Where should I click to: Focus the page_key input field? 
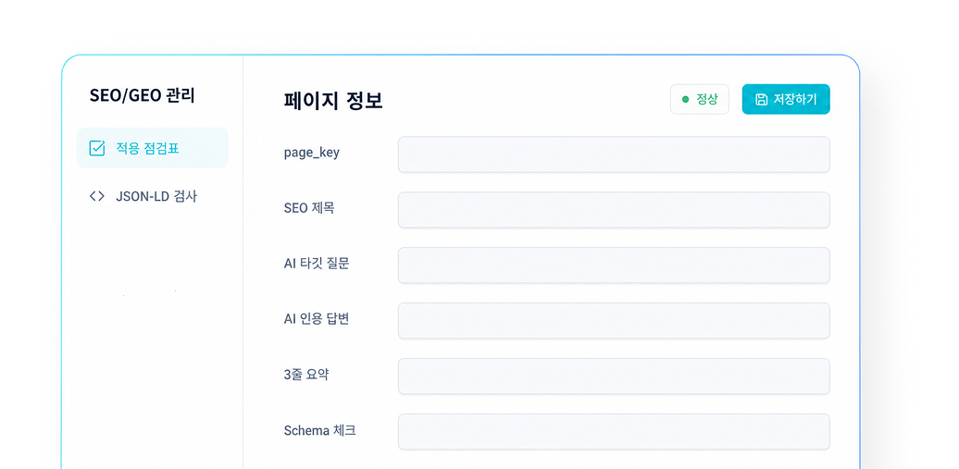coord(614,154)
